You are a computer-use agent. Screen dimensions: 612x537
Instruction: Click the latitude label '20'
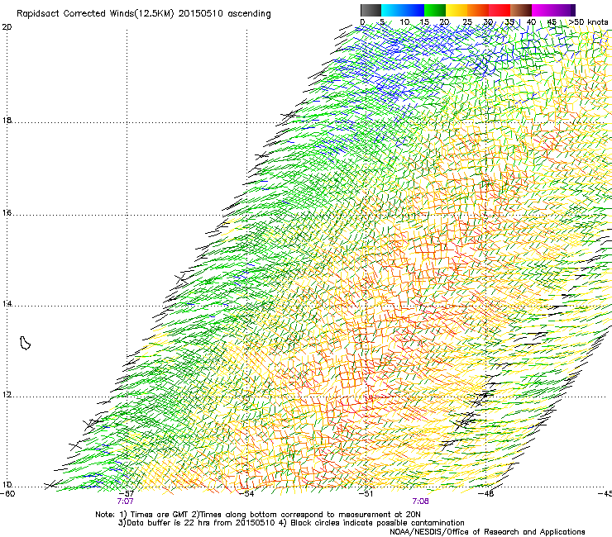[7, 27]
